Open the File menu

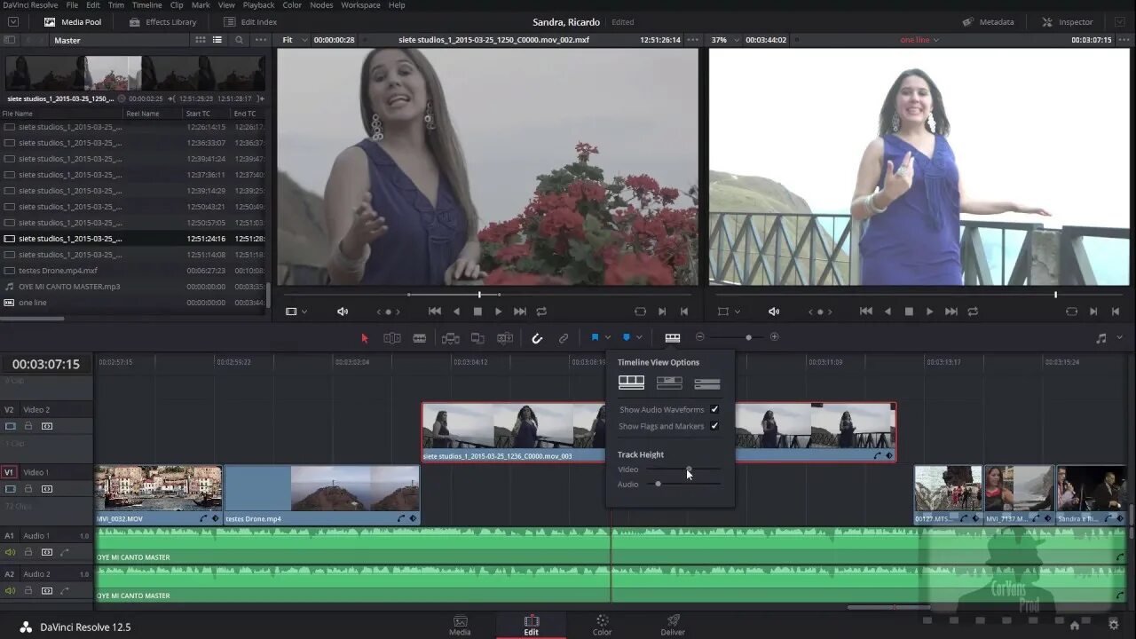point(72,5)
